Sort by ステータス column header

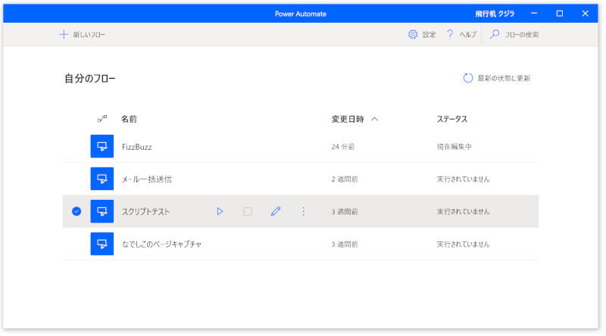452,119
